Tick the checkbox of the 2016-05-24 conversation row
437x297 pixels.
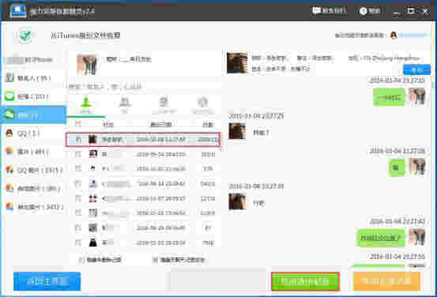(x=78, y=154)
